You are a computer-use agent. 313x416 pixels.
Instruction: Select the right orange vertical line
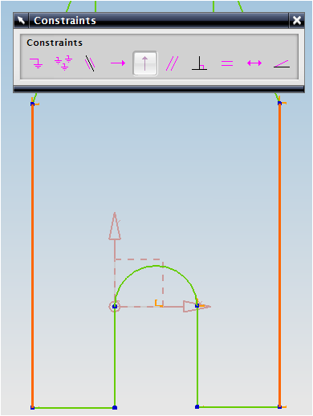[280, 255]
